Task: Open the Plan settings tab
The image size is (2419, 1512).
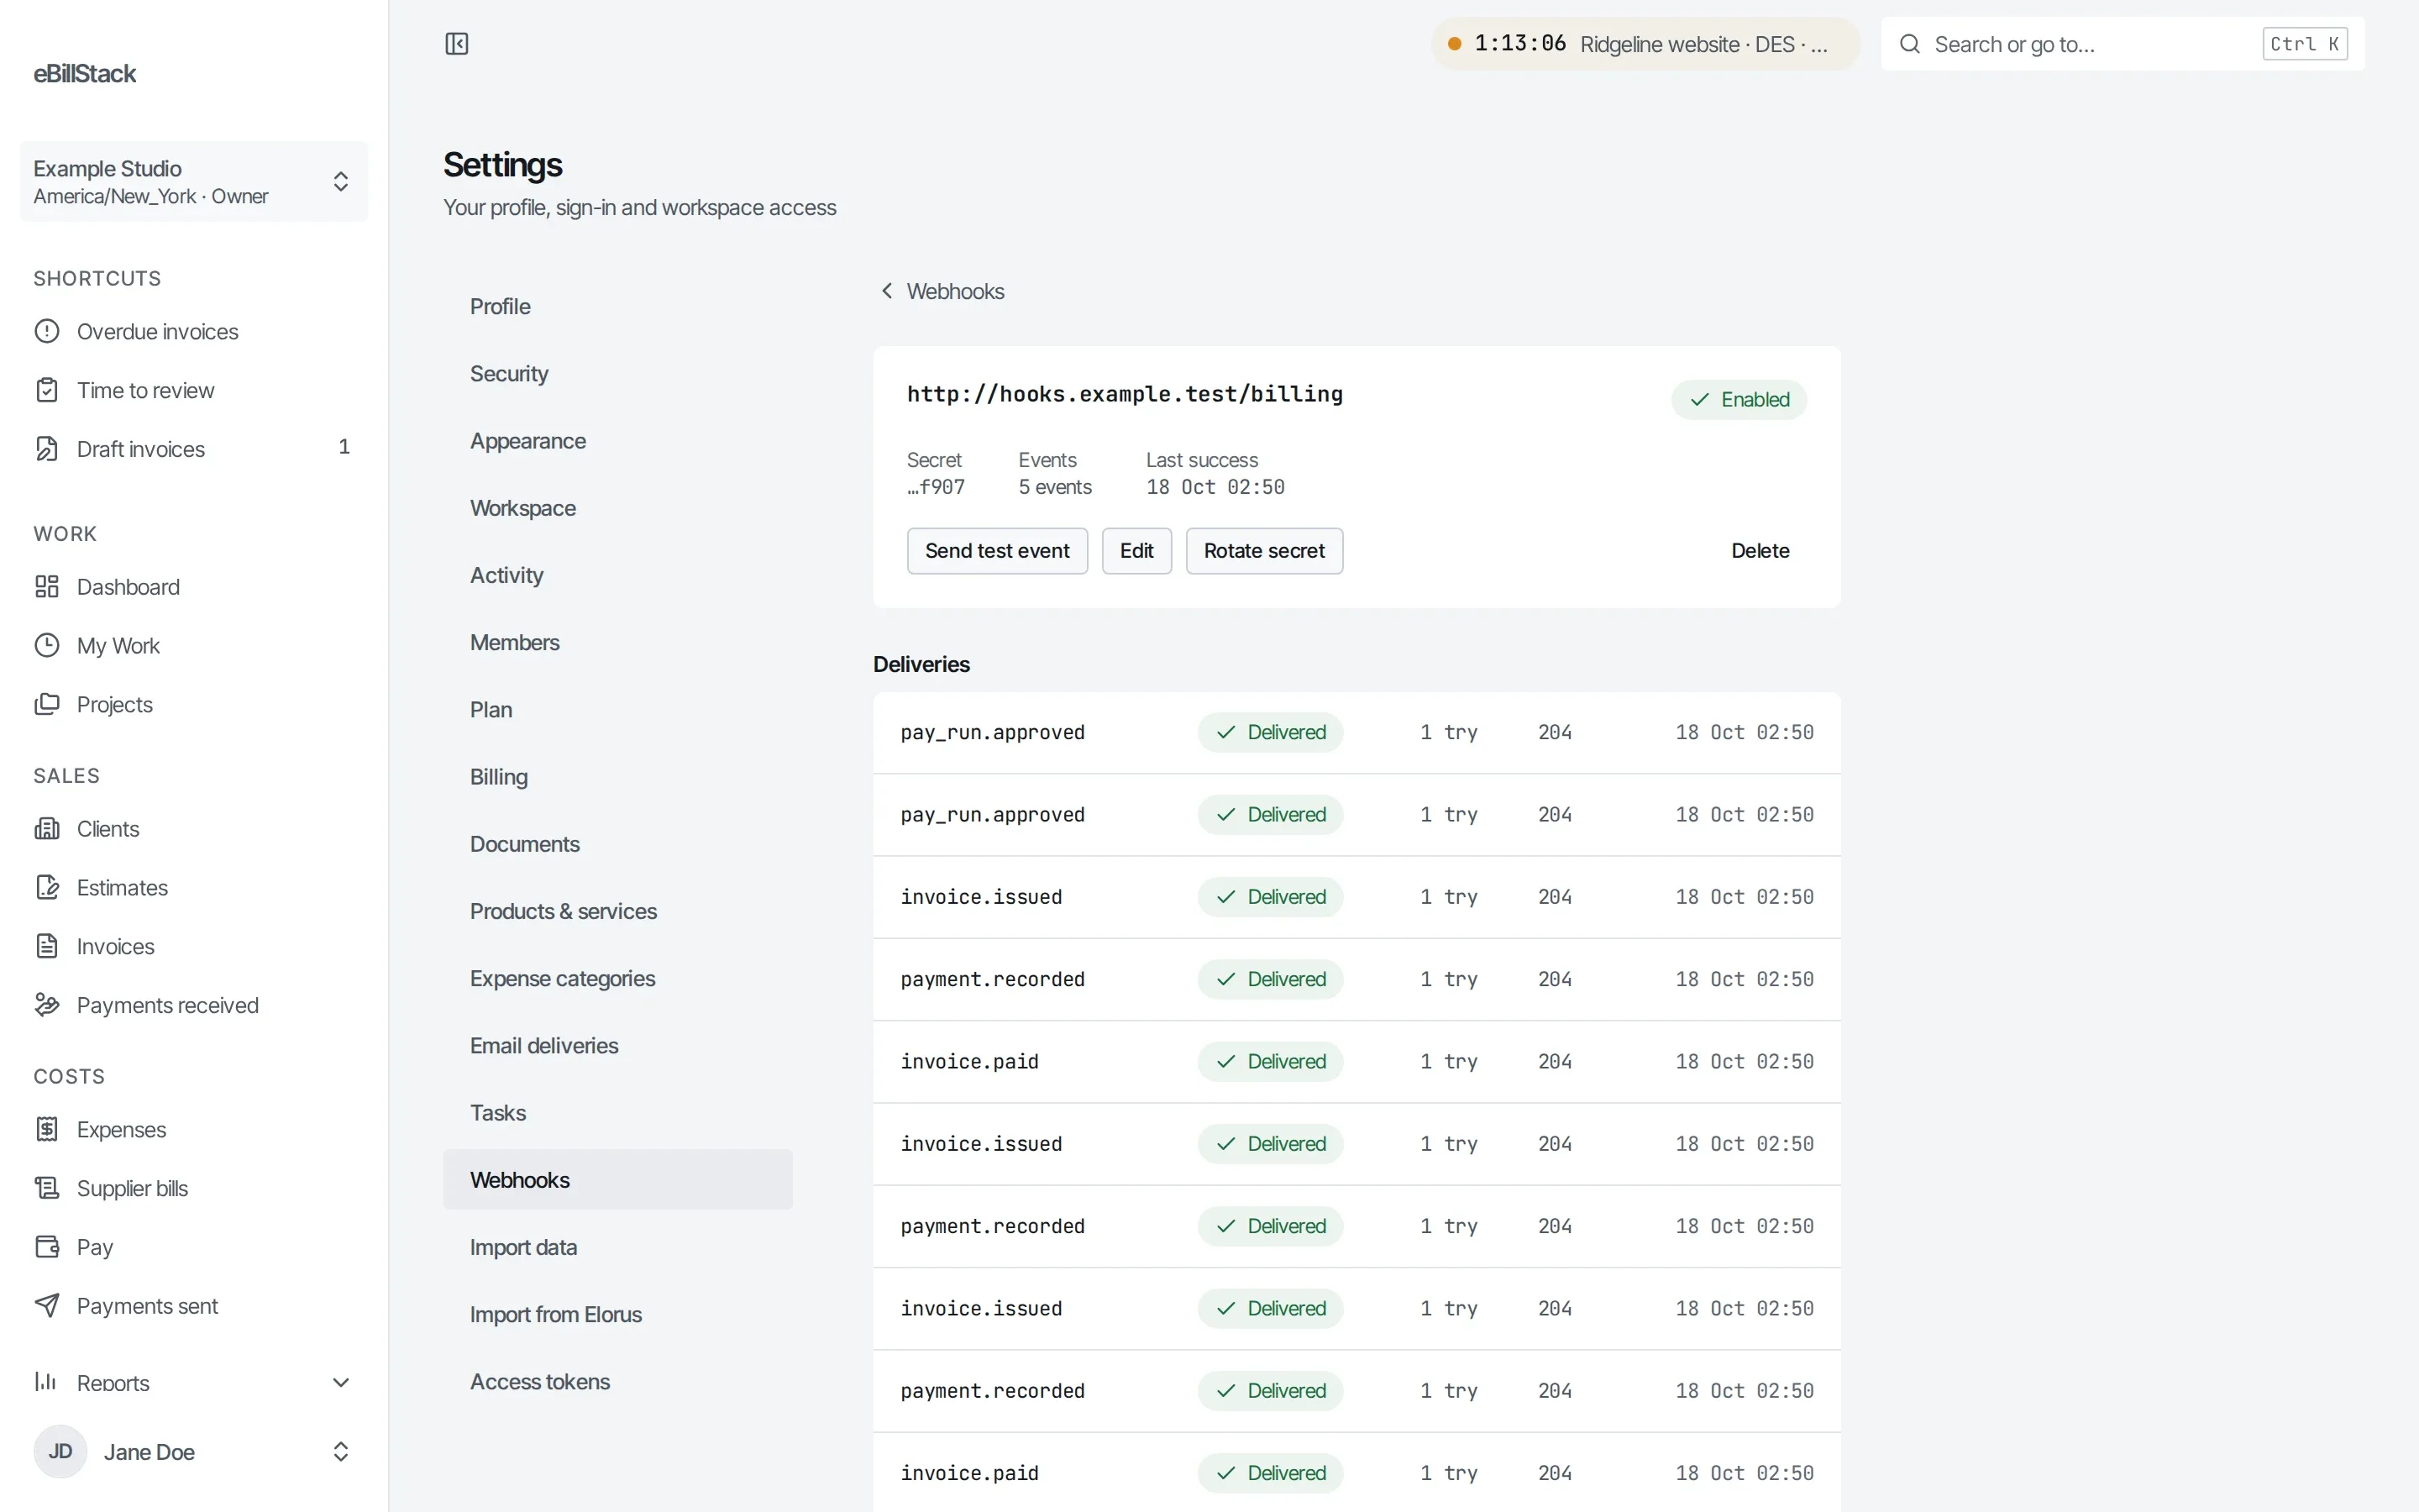Action: (x=617, y=709)
